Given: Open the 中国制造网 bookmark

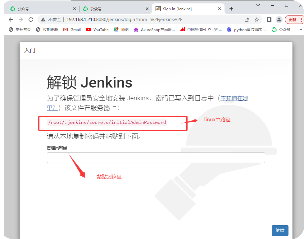Looking at the screenshot, I should pos(201,30).
